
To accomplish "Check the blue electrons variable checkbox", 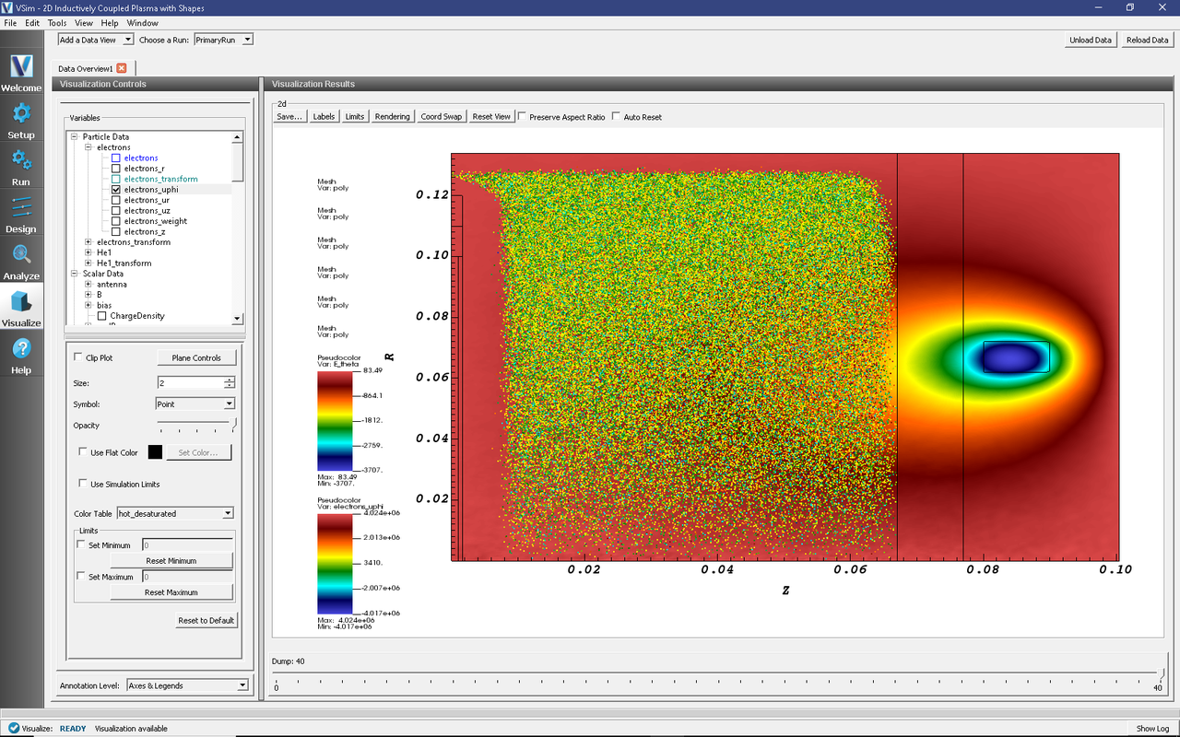I will (x=115, y=158).
